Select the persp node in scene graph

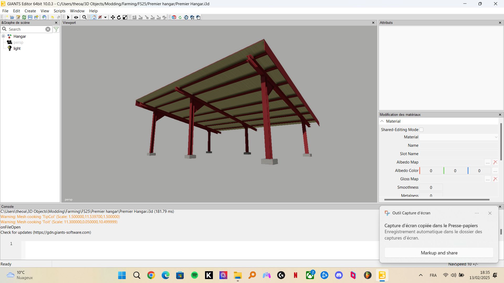(x=18, y=42)
